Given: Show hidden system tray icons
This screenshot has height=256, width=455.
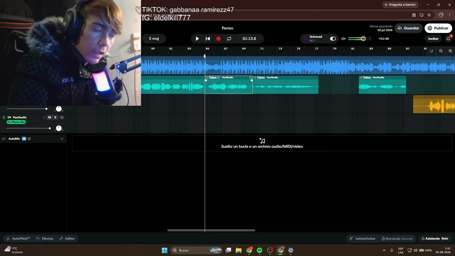Looking at the screenshot, I should [x=384, y=250].
